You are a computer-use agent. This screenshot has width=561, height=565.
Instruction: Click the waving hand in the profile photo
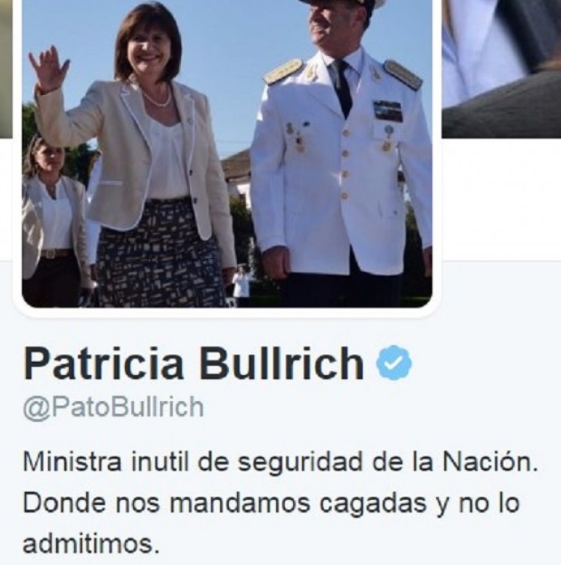tap(49, 70)
